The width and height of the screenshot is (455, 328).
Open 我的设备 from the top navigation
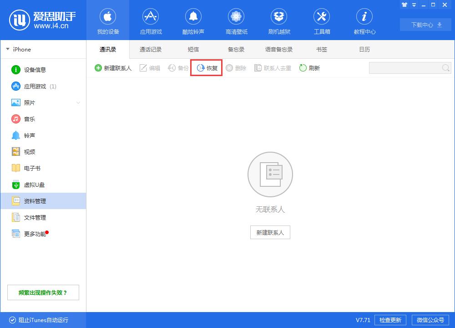tap(108, 20)
